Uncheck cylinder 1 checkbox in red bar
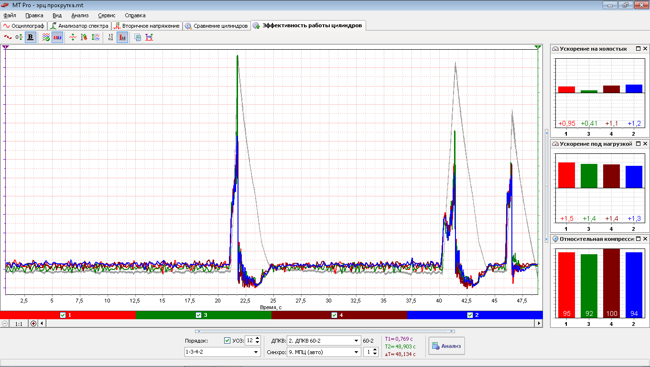Viewport: 650px width, 367px height. 63,315
